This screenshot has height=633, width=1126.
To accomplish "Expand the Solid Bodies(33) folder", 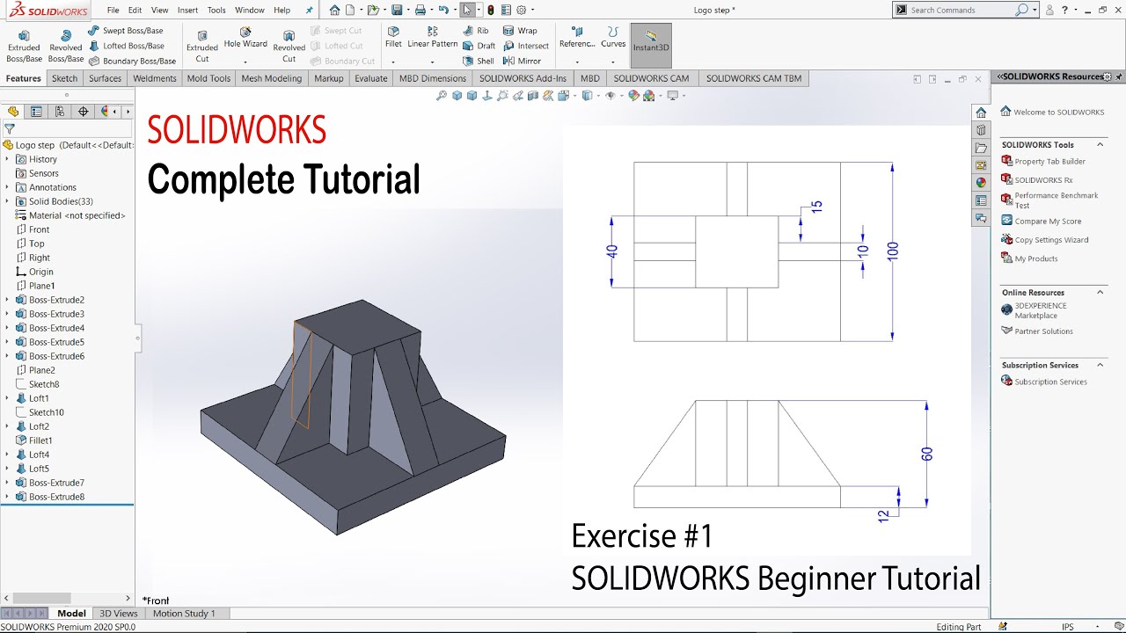I will 7,201.
